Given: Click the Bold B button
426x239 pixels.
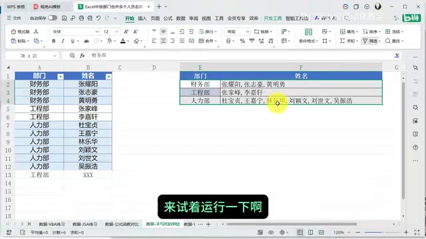Looking at the screenshot, I should coord(53,41).
